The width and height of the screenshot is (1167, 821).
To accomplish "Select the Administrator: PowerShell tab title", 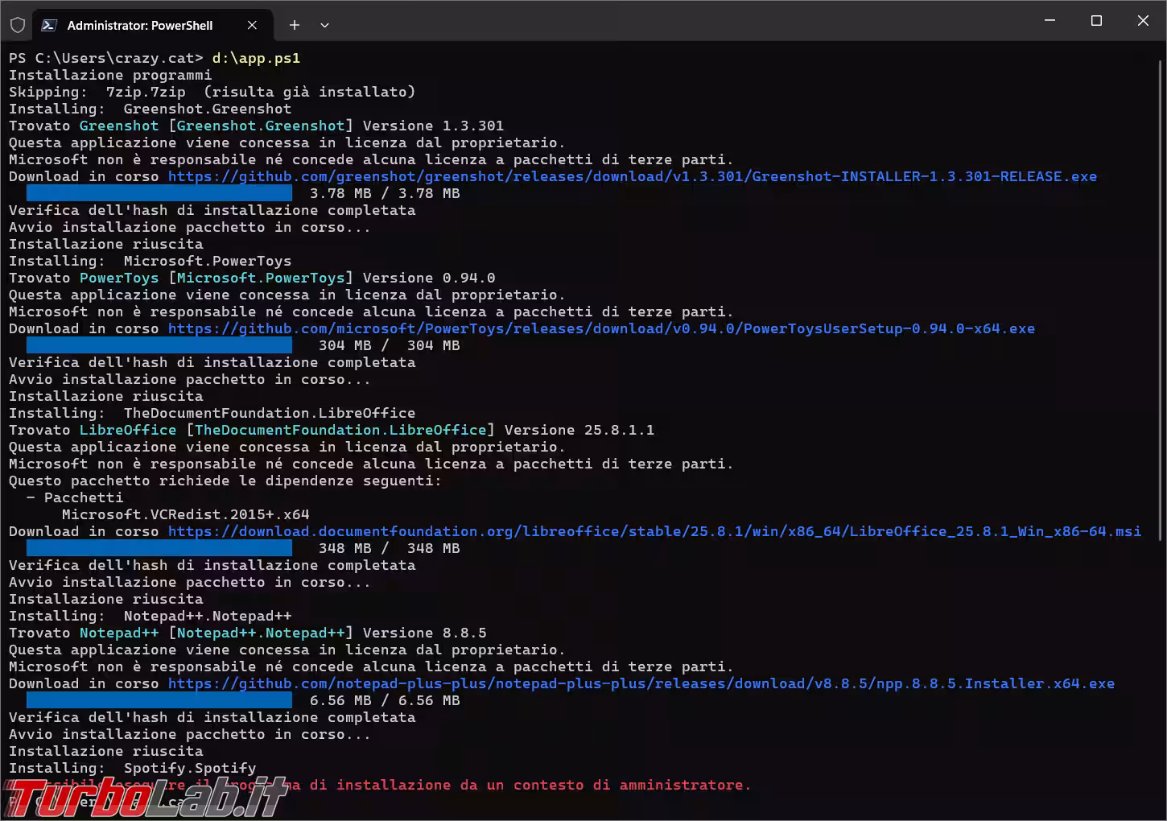I will tap(140, 25).
